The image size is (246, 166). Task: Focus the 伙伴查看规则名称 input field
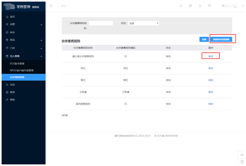pyautogui.click(x=101, y=23)
